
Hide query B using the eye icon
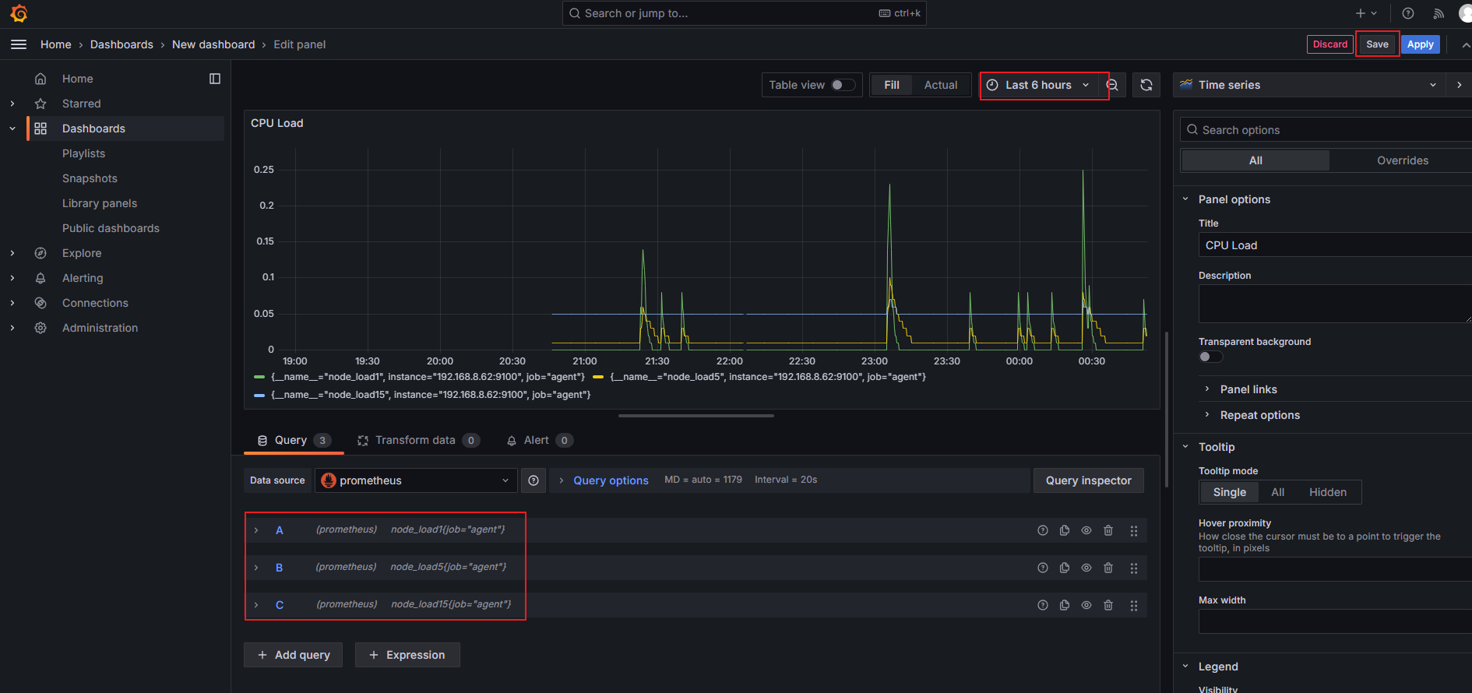pos(1086,568)
